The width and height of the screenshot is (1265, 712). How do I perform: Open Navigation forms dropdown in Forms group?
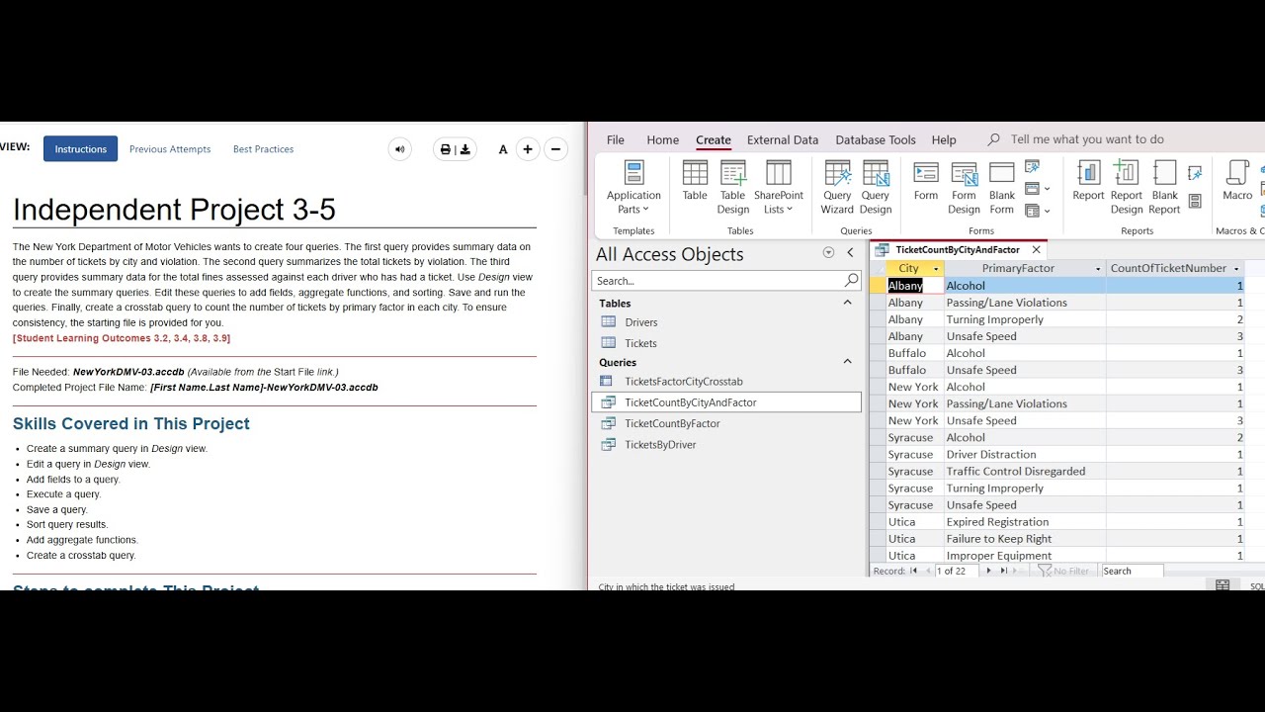pos(1038,189)
